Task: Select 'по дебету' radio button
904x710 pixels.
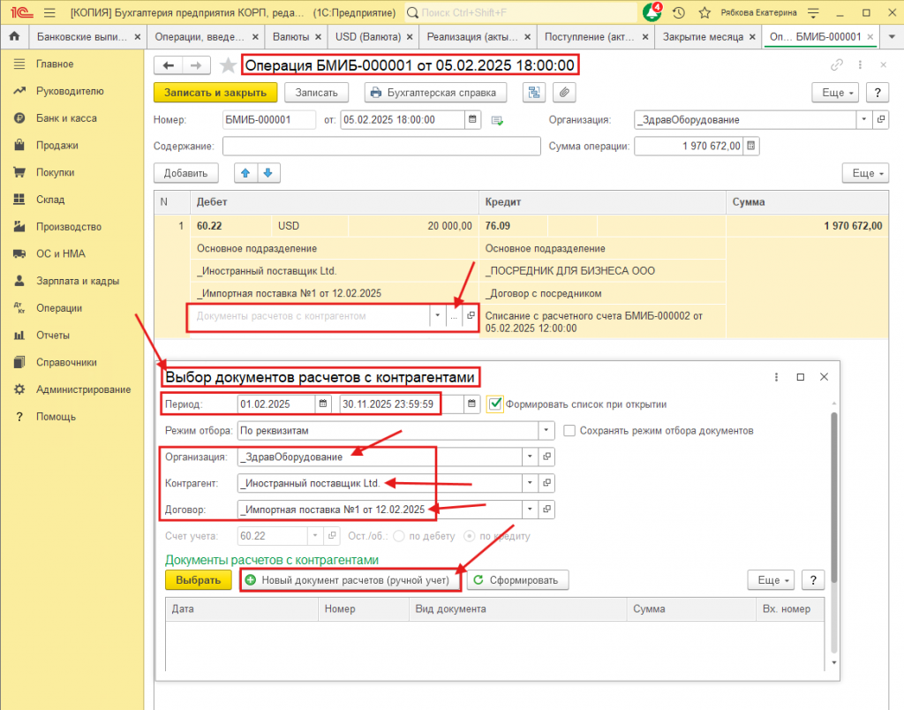Action: [399, 535]
